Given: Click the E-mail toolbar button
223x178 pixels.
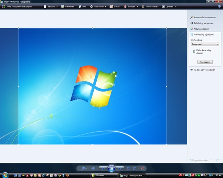Looking at the screenshot, I should pyautogui.click(x=114, y=7).
